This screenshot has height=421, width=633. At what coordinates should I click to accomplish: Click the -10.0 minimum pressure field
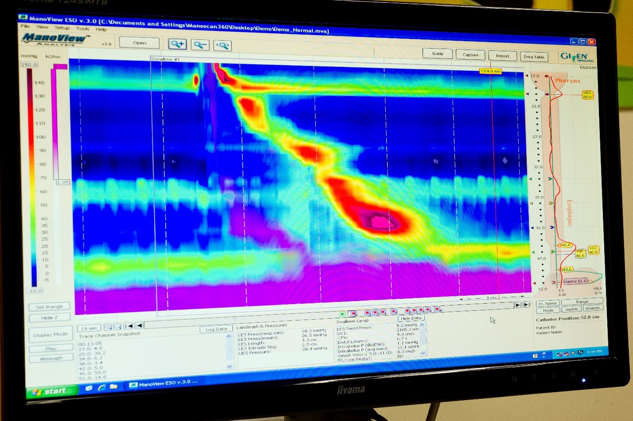pyautogui.click(x=35, y=291)
